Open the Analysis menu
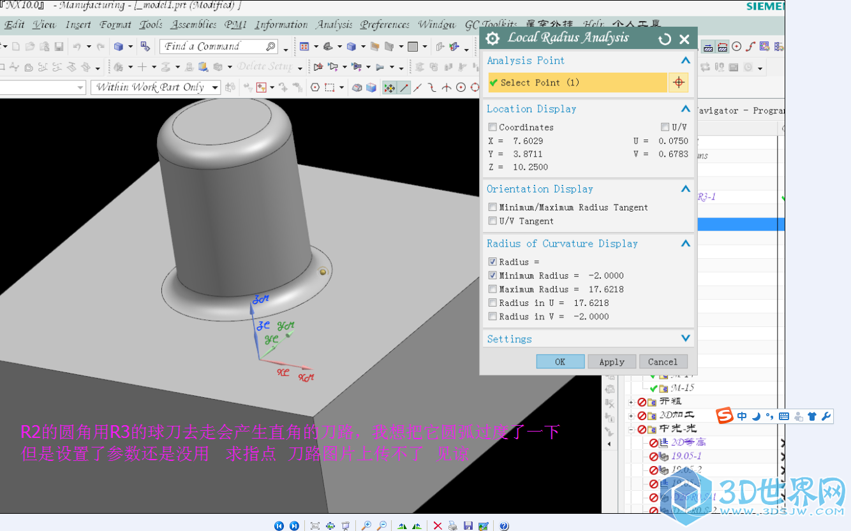 click(334, 25)
